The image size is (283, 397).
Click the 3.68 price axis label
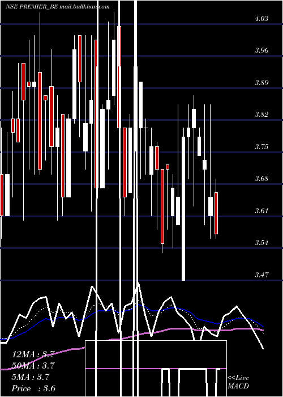click(x=261, y=178)
